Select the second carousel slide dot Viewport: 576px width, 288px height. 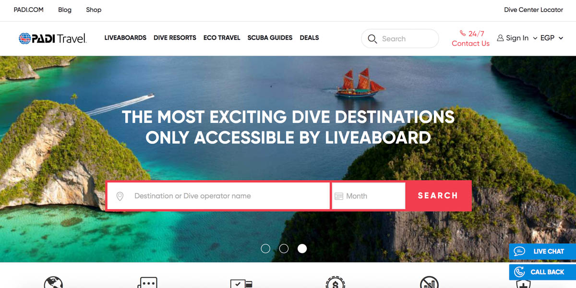coord(284,249)
